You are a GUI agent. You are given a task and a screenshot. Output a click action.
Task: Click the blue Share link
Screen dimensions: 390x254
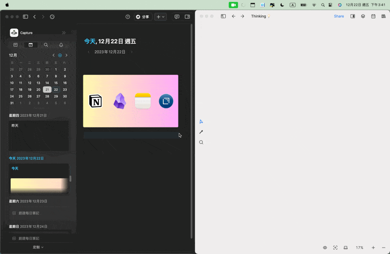click(x=339, y=16)
